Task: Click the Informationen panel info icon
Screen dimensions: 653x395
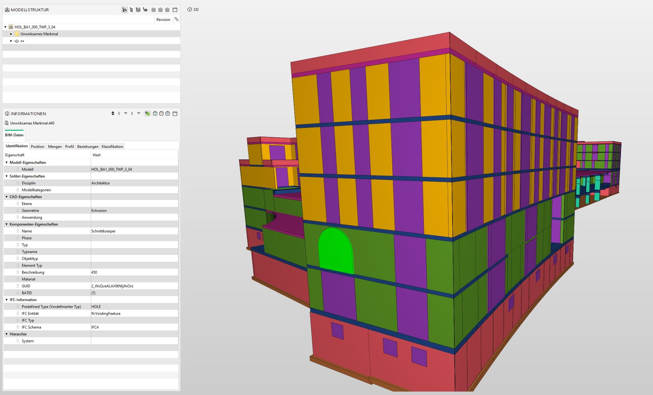Action: pos(7,114)
